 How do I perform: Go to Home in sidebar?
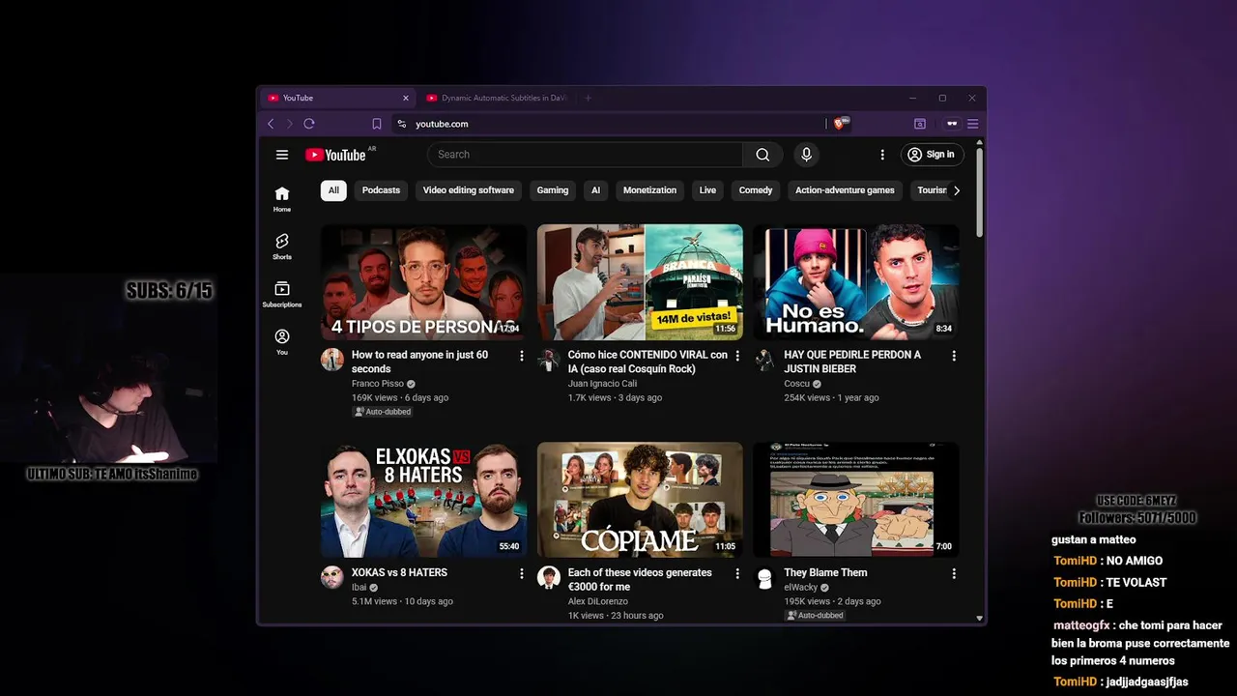[282, 199]
